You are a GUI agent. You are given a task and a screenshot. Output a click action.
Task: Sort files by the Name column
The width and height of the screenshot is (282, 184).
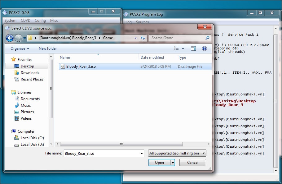point(98,57)
